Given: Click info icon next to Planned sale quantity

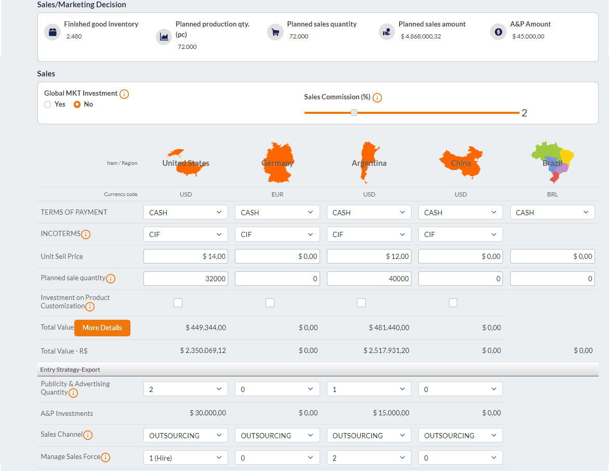Looking at the screenshot, I should 111,279.
